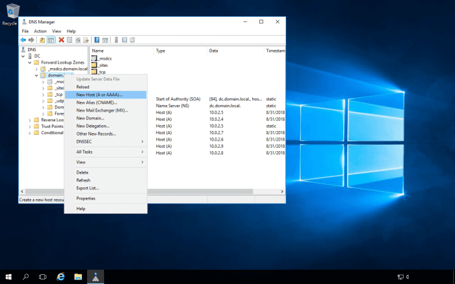Screen dimensions: 455x284
Task: Click the Back arrow toolbar icon
Action: pos(23,40)
